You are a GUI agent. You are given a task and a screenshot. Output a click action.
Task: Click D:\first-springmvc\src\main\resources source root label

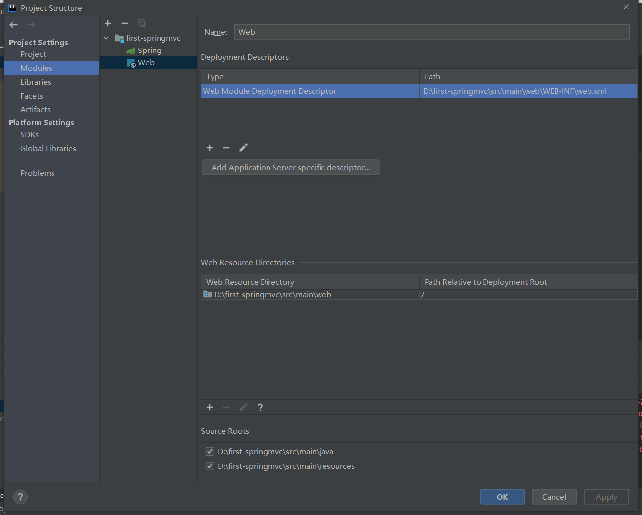click(x=286, y=466)
